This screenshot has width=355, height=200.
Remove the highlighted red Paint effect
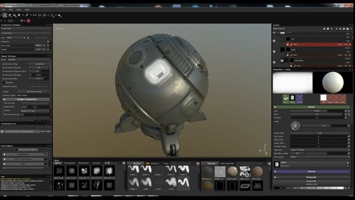tap(350, 44)
